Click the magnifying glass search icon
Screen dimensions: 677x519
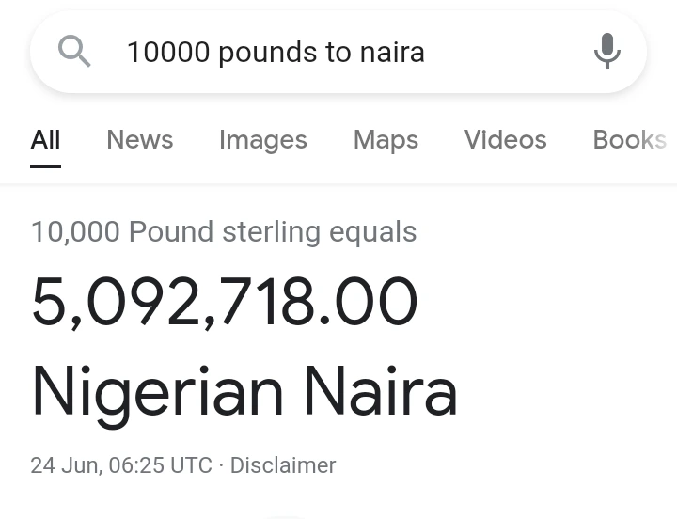pyautogui.click(x=74, y=52)
